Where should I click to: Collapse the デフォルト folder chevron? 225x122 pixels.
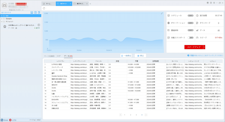[x=2, y=22]
